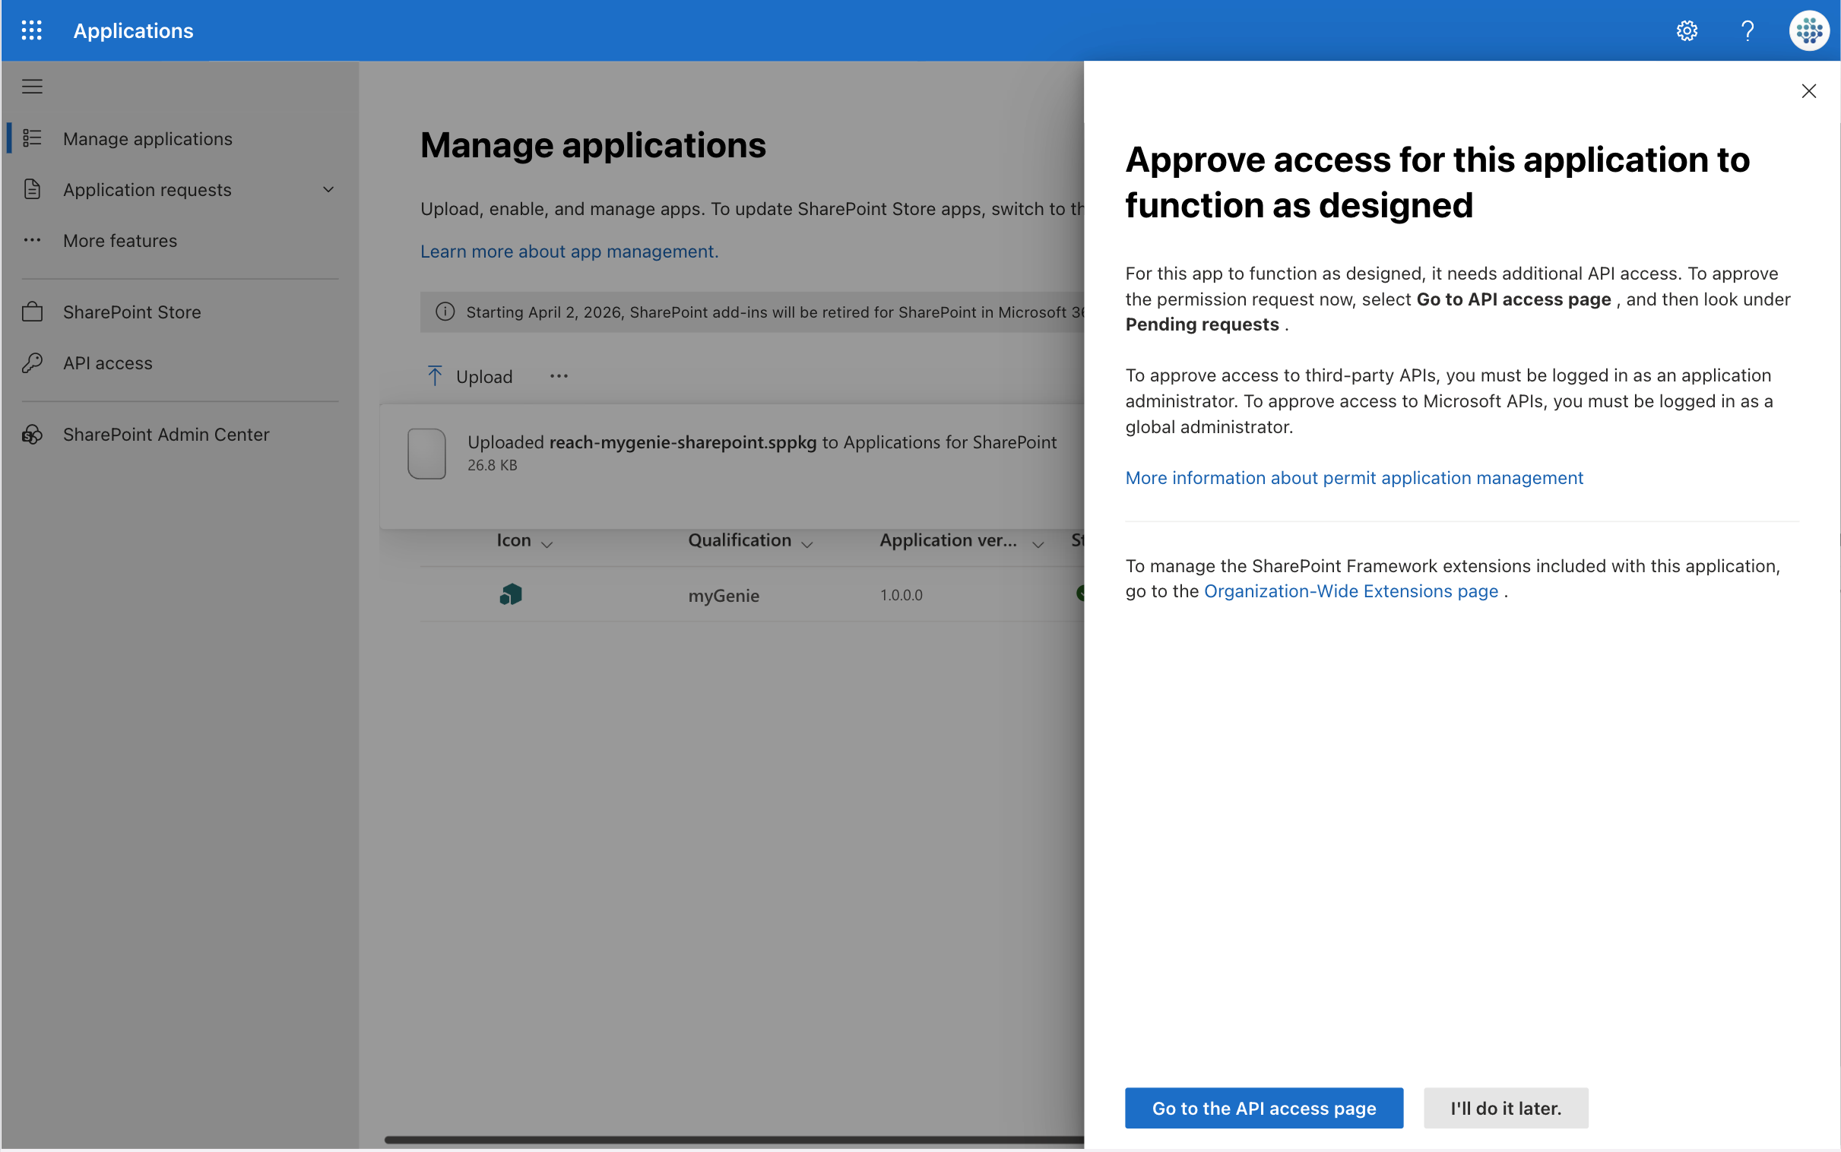This screenshot has width=1841, height=1152.
Task: Click the API access key icon
Action: coord(32,362)
